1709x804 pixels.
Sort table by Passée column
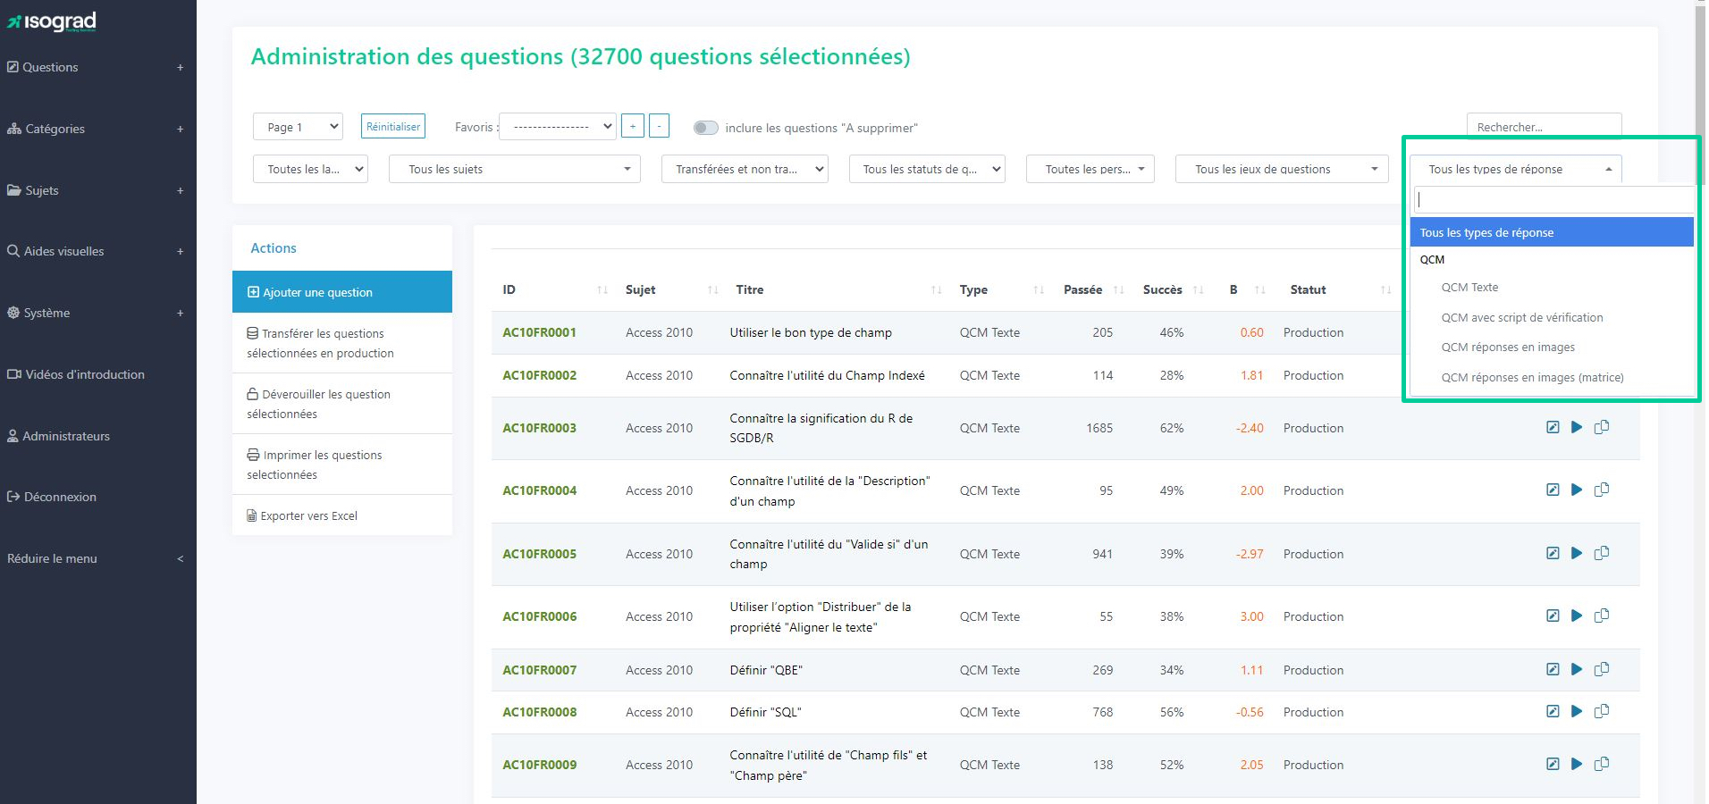click(x=1093, y=289)
